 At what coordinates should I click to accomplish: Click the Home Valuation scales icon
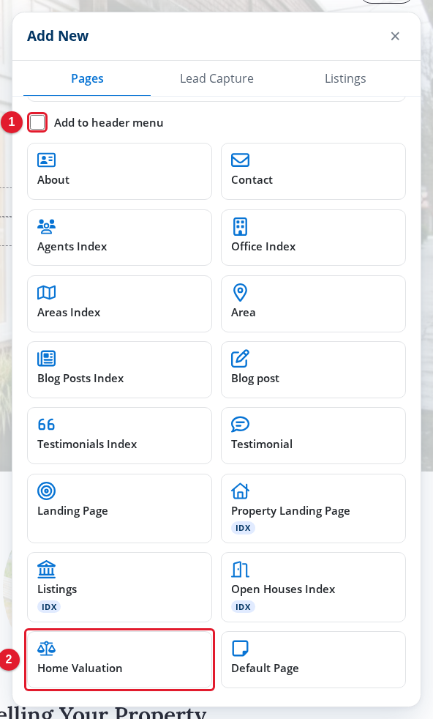pyautogui.click(x=46, y=649)
